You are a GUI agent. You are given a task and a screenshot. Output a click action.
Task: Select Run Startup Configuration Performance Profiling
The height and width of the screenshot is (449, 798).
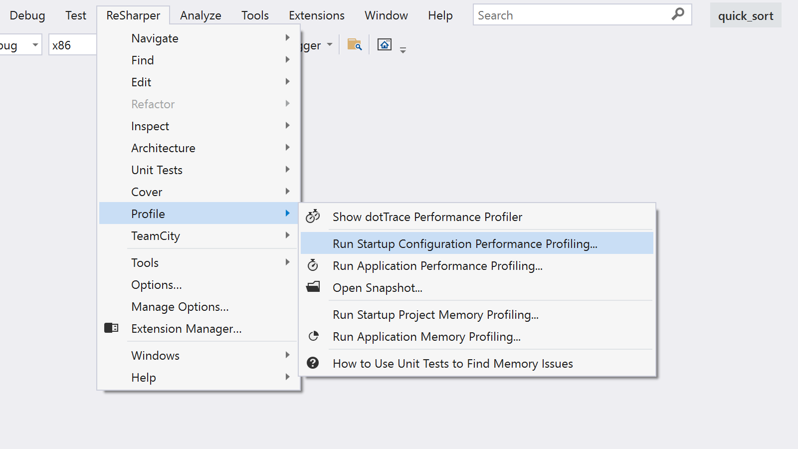[477, 243]
